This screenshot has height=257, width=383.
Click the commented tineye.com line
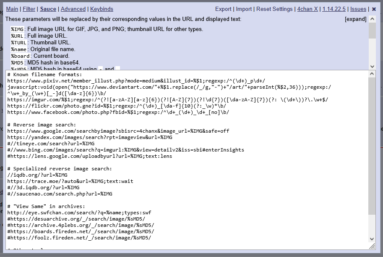(51, 144)
